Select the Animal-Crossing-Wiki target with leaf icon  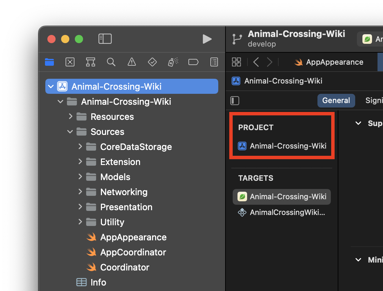coord(282,197)
